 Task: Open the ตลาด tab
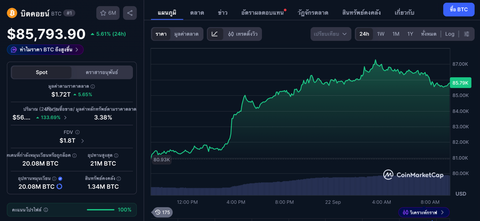[197, 13]
